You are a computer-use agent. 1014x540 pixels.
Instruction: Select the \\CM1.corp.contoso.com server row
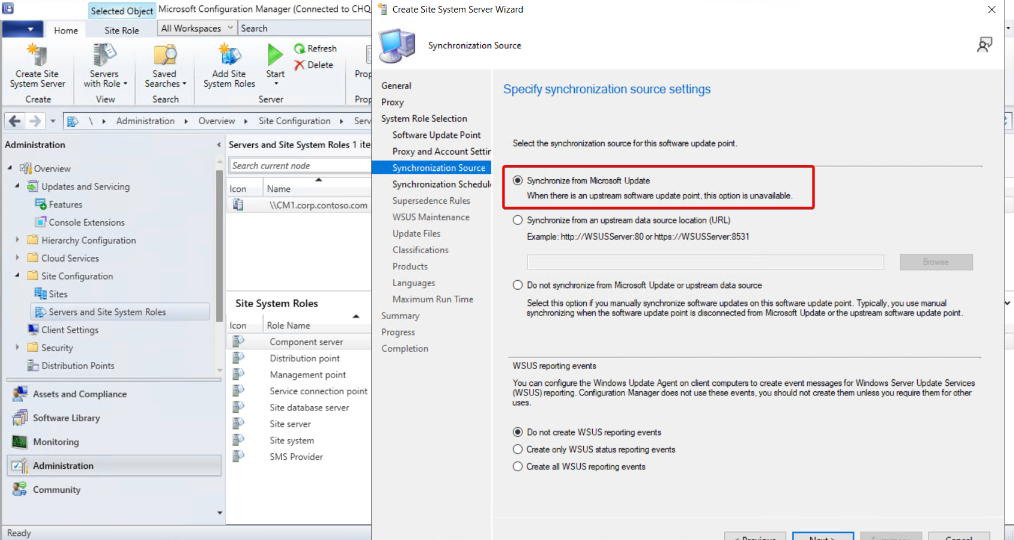click(299, 205)
